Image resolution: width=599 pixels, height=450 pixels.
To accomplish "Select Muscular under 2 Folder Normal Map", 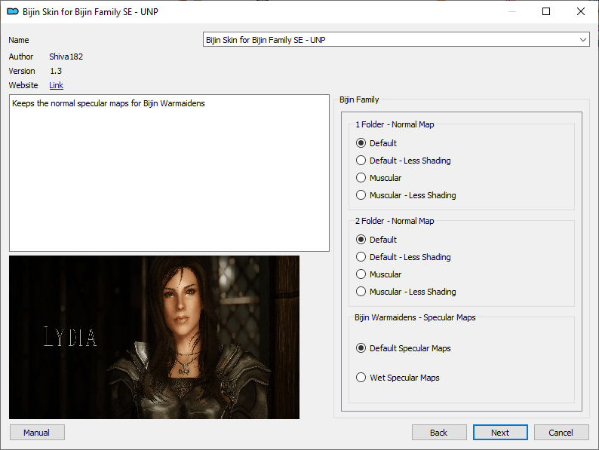I will pyautogui.click(x=379, y=274).
